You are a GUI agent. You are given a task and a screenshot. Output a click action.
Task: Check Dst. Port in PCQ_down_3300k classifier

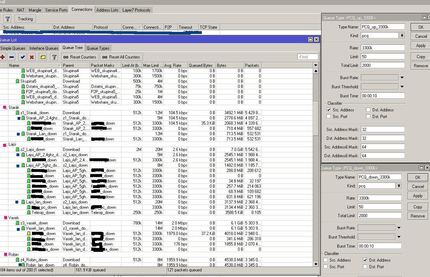[365, 266]
